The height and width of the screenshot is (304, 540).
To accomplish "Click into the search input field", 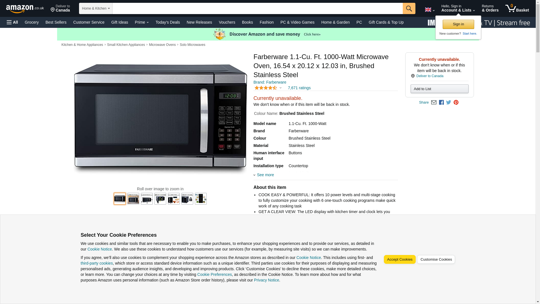I will pos(257,8).
